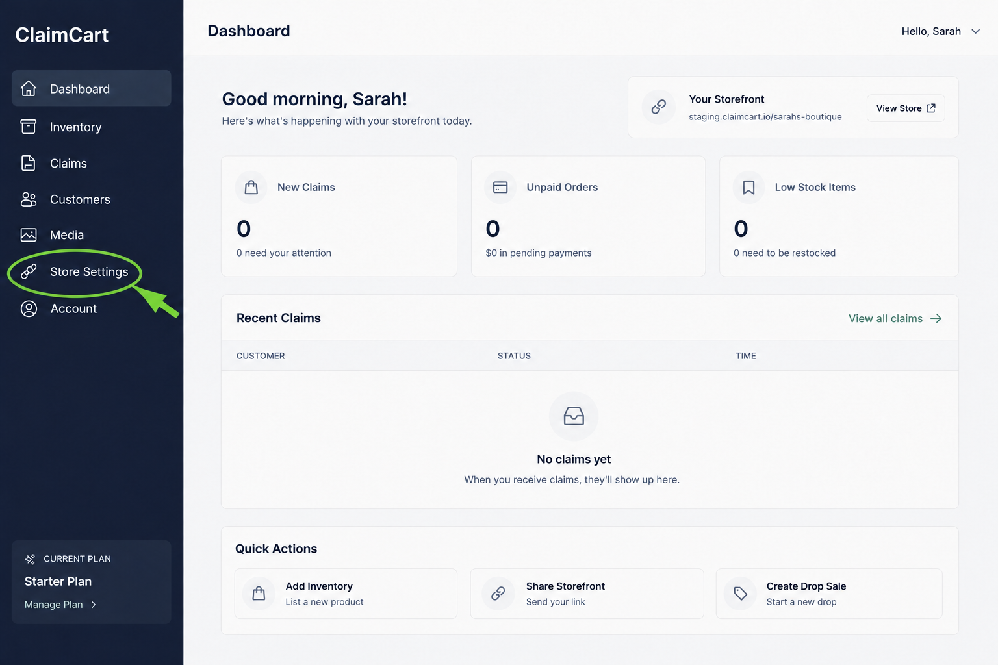998x665 pixels.
Task: Expand Manage Plan chevron arrow
Action: pos(94,605)
